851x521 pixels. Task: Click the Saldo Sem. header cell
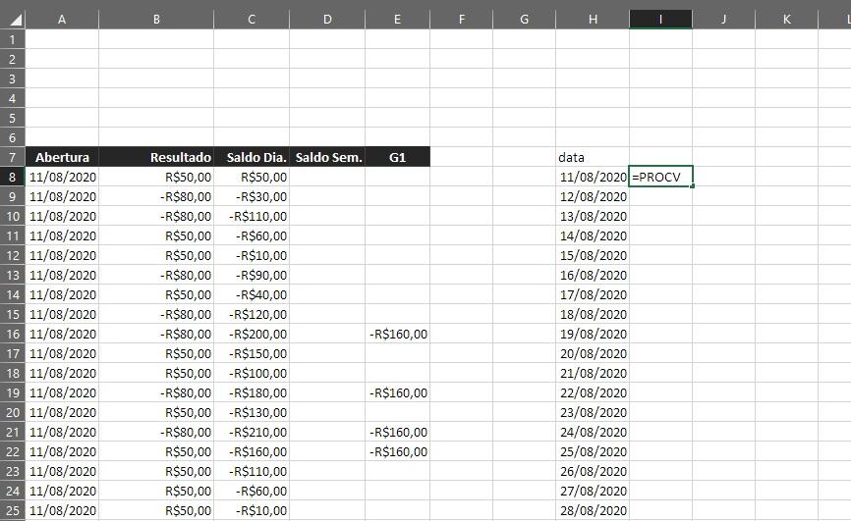click(327, 157)
